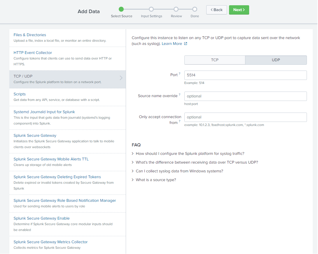Choose Files & Directories as data source
Image resolution: width=318 pixels, height=254 pixels.
point(30,35)
